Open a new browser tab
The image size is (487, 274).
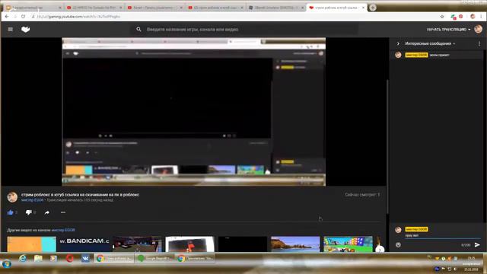pyautogui.click(x=373, y=8)
